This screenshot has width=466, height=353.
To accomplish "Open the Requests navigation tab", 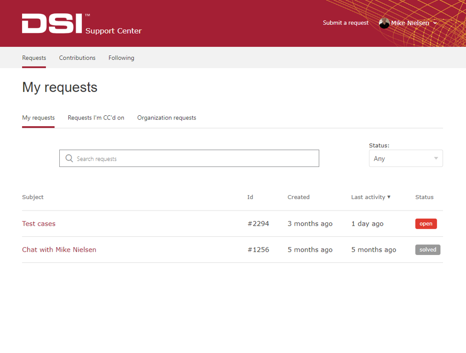I will click(34, 58).
